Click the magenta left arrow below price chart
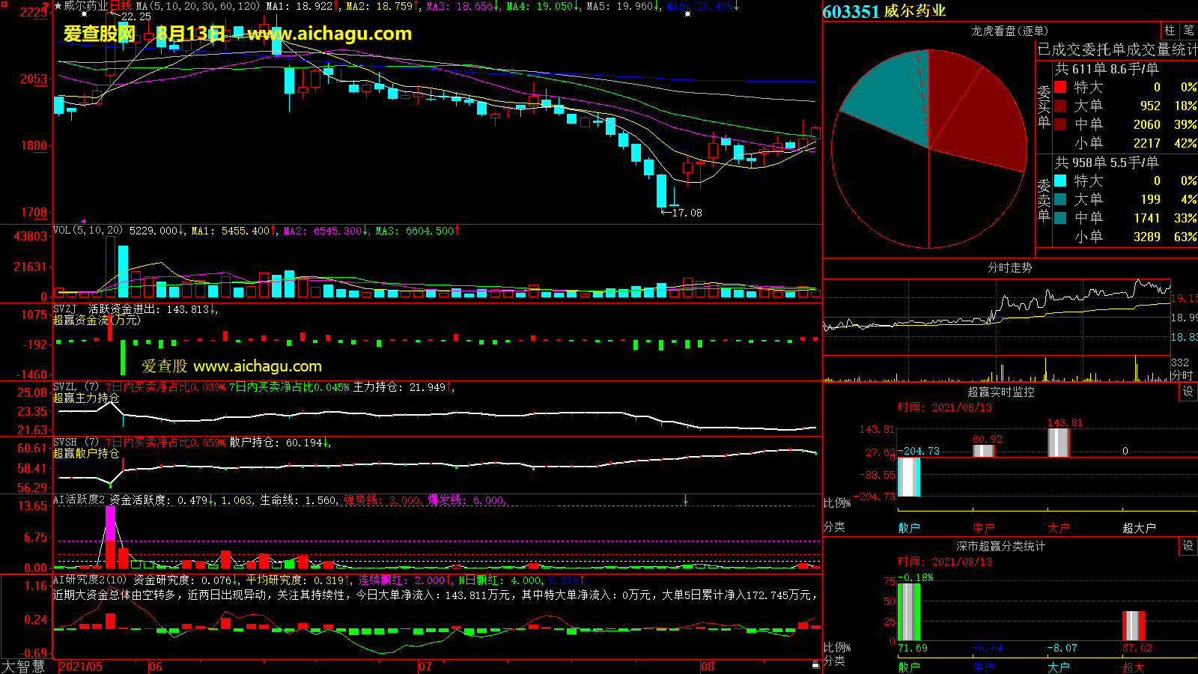This screenshot has width=1198, height=674. (x=83, y=221)
